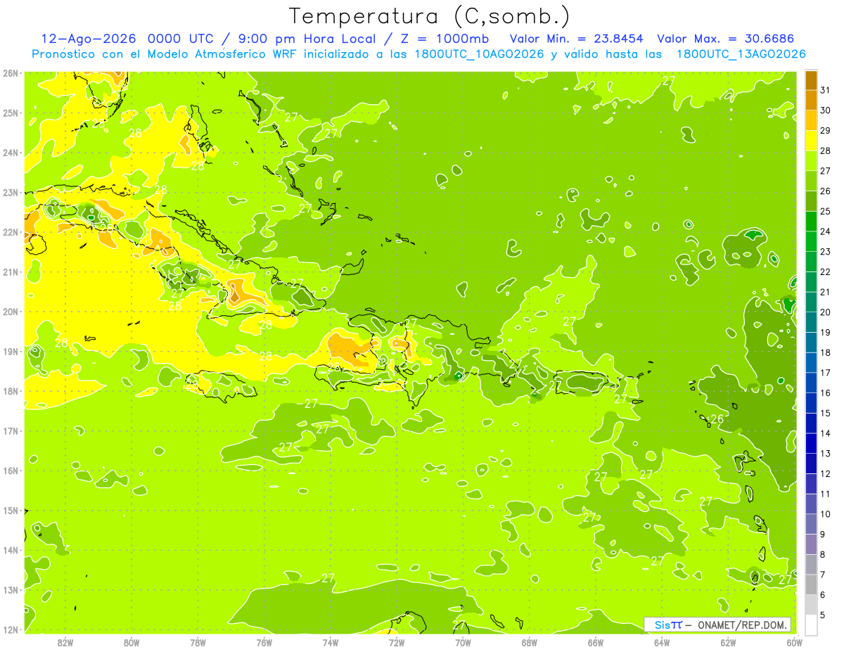The height and width of the screenshot is (652, 844).
Task: Click longitude axis label "64W"
Action: [x=662, y=642]
